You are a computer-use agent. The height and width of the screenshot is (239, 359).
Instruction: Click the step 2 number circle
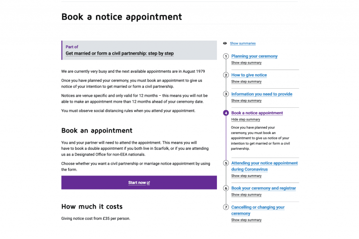click(x=226, y=75)
